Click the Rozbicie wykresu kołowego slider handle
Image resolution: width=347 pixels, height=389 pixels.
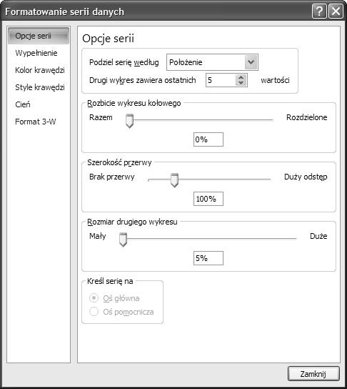point(129,121)
